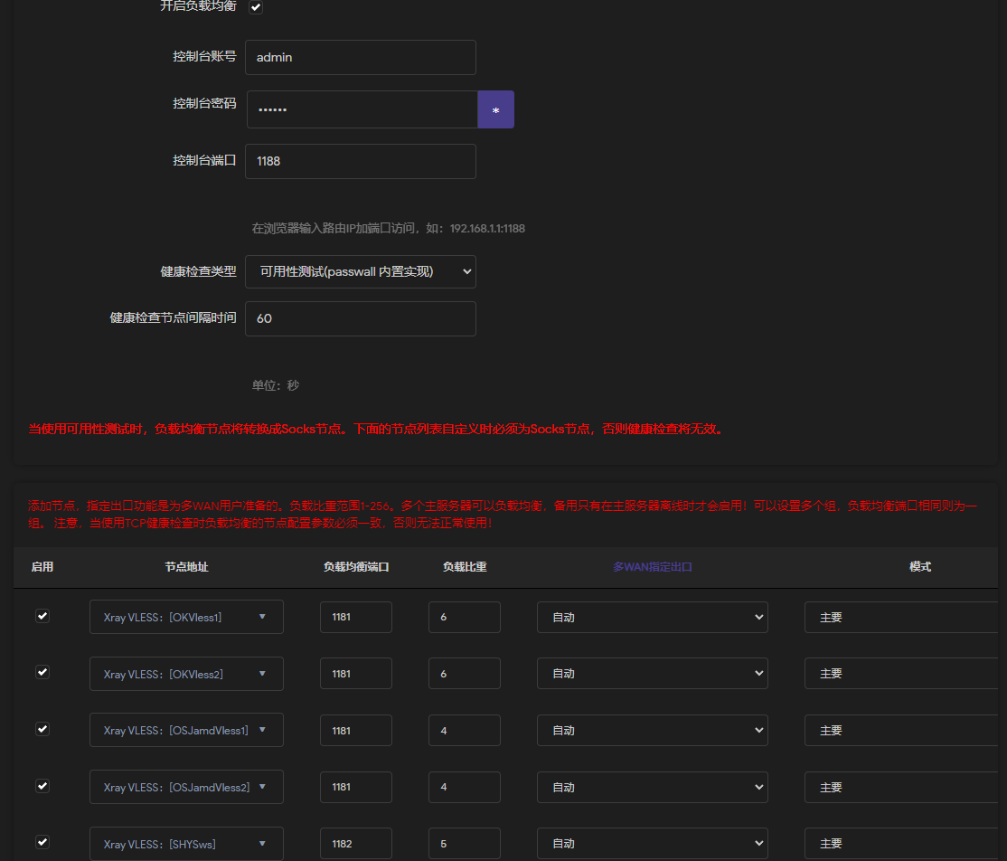Expand the OSJamdVless1 node dropdown
1007x861 pixels.
click(x=185, y=729)
